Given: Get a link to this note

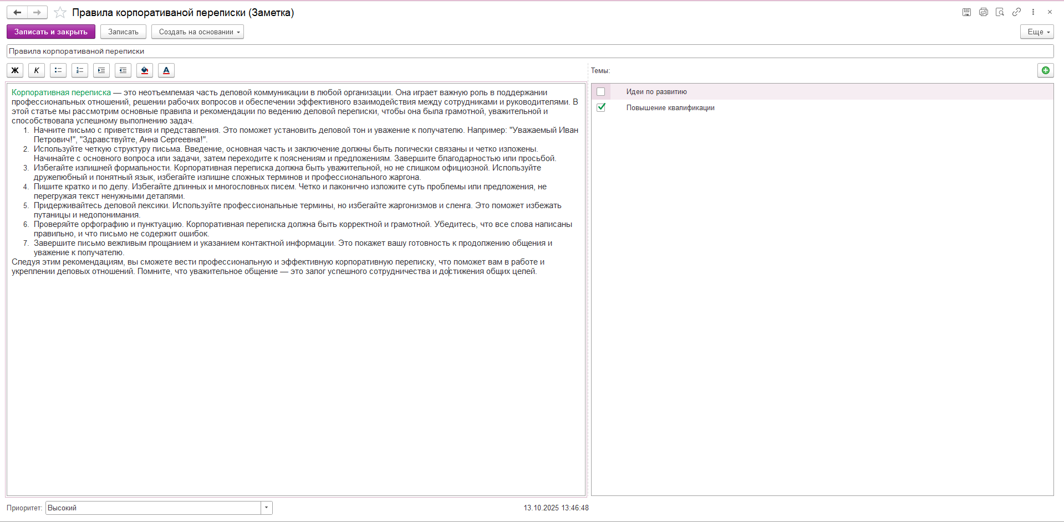Looking at the screenshot, I should [1016, 12].
